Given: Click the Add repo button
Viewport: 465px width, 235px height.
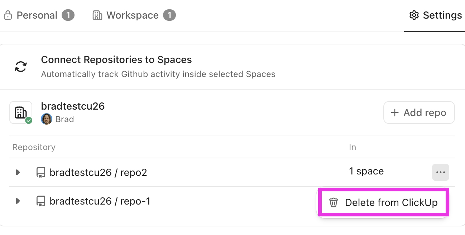Looking at the screenshot, I should (418, 112).
